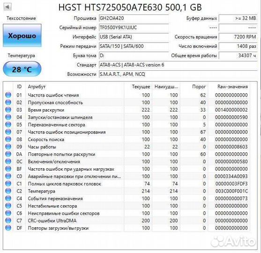
Task: Select Запуски/остановки шпинделя attribute text
Action: point(60,117)
